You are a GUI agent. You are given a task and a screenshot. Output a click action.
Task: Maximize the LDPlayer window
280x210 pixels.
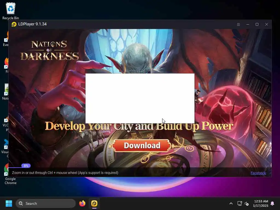point(257,24)
